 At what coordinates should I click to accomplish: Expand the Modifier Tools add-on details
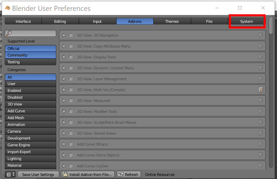tap(64, 111)
